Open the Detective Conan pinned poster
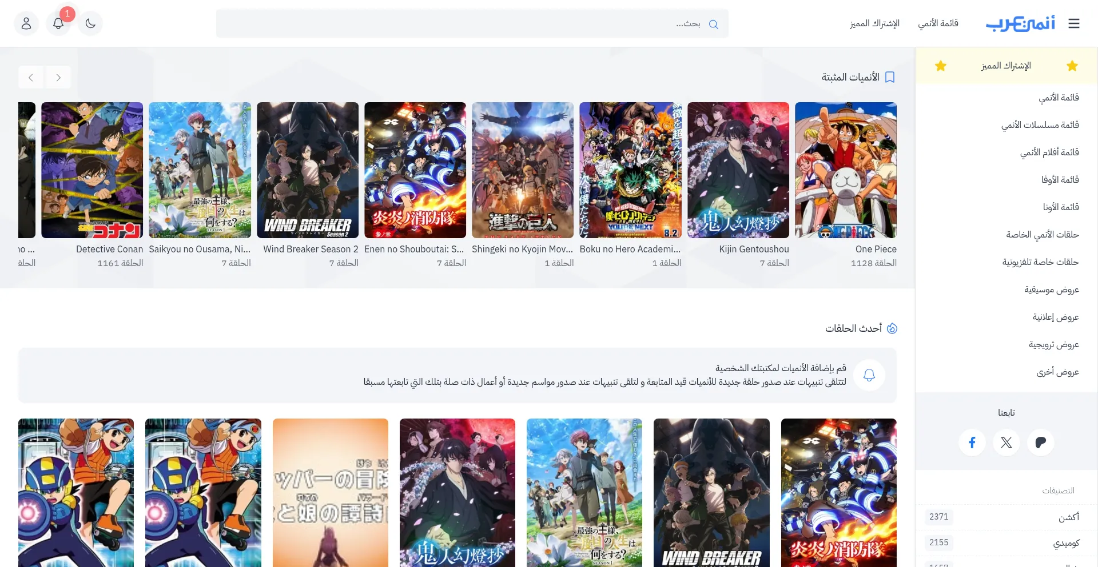Viewport: 1098px width, 567px height. pyautogui.click(x=92, y=170)
